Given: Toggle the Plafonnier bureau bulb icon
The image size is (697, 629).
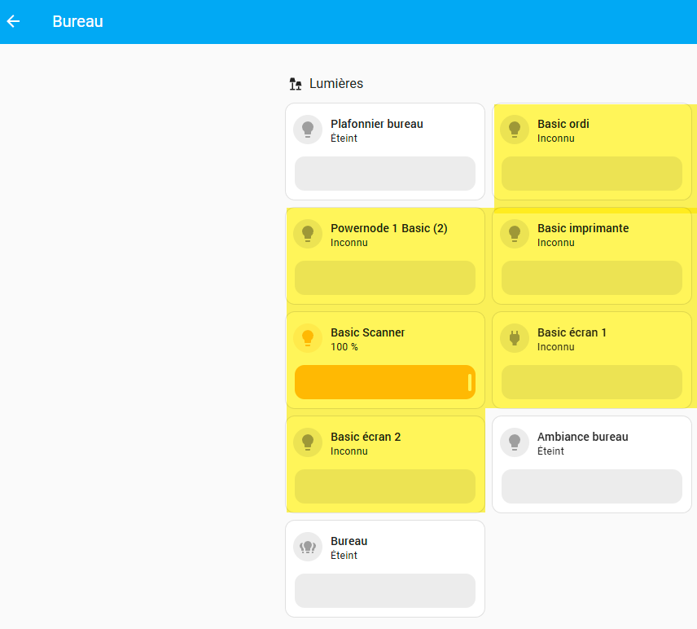Looking at the screenshot, I should click(308, 129).
